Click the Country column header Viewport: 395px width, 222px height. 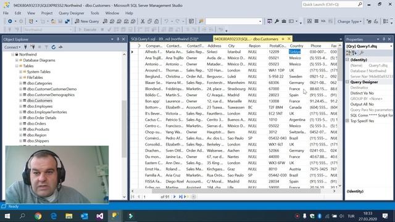[296, 46]
